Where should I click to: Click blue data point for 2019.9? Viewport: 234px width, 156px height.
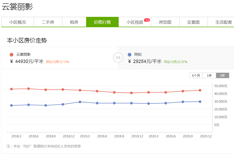tap(114, 103)
